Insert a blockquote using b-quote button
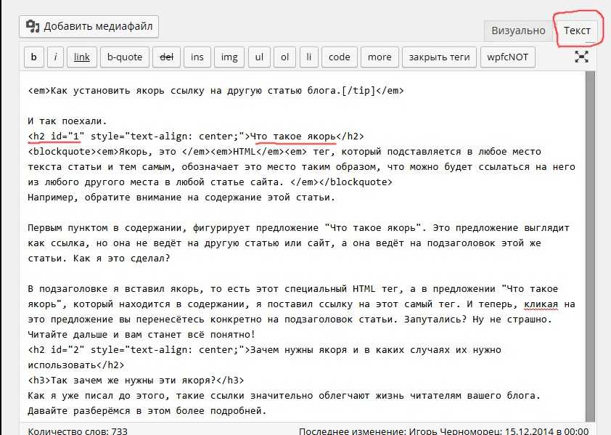The height and width of the screenshot is (435, 611). tap(125, 57)
